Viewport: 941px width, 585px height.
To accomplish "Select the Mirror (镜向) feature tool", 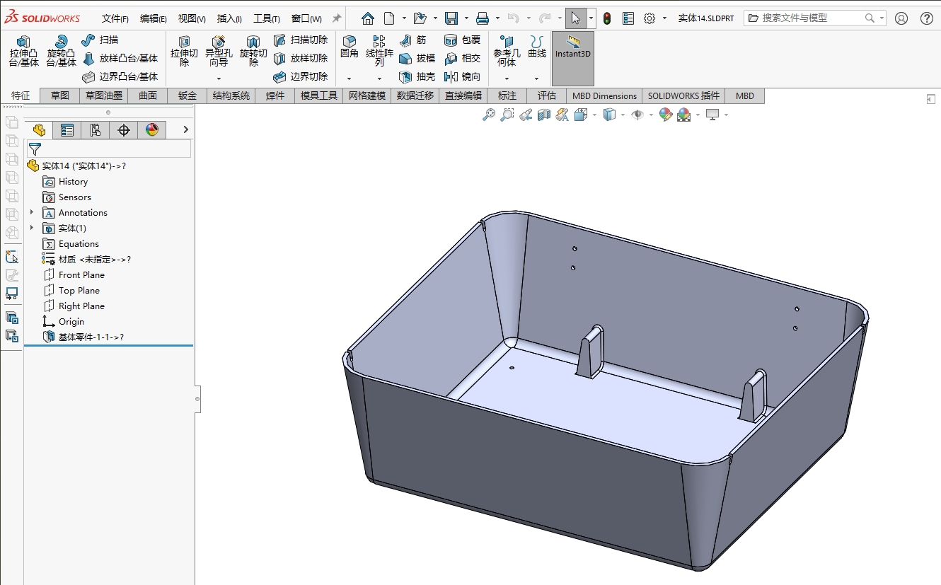I will point(463,76).
